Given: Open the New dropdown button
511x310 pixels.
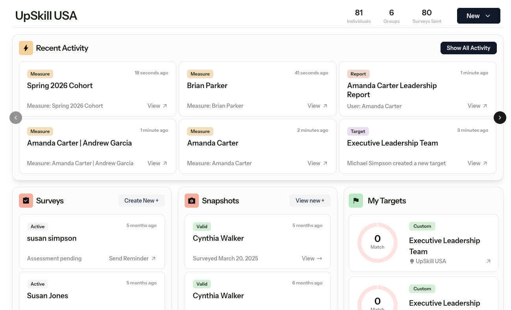Looking at the screenshot, I should 478,16.
